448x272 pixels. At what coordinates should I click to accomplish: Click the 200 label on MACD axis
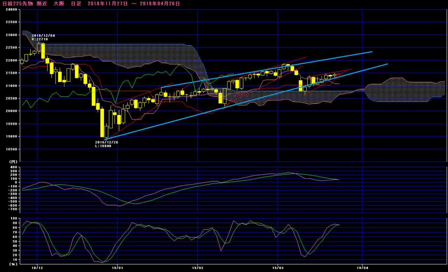[x=14, y=175]
